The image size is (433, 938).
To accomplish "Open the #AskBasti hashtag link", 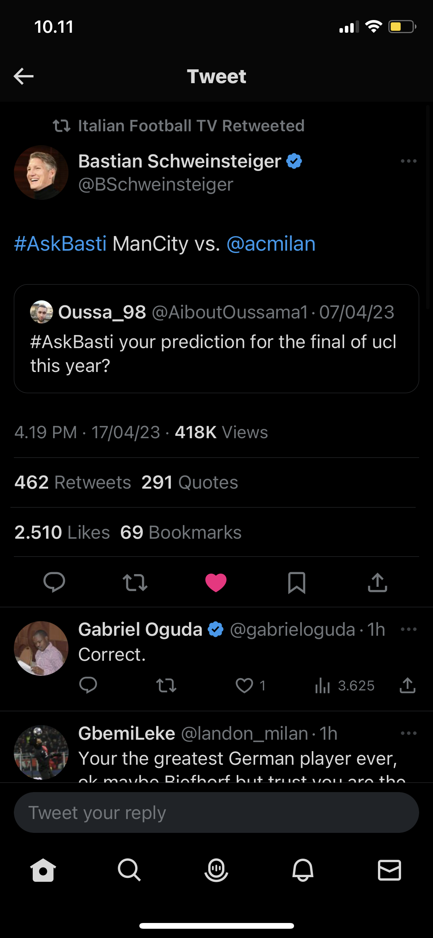I will [x=60, y=244].
